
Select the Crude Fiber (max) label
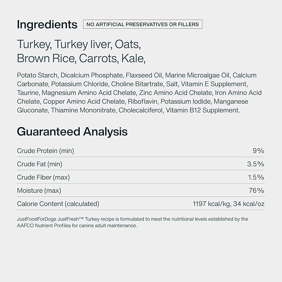43,177
